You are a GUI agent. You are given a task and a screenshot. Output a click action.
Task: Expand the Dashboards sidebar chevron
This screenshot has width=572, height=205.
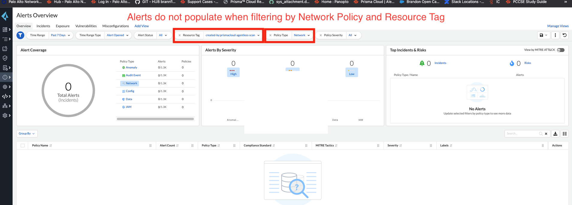point(10,29)
